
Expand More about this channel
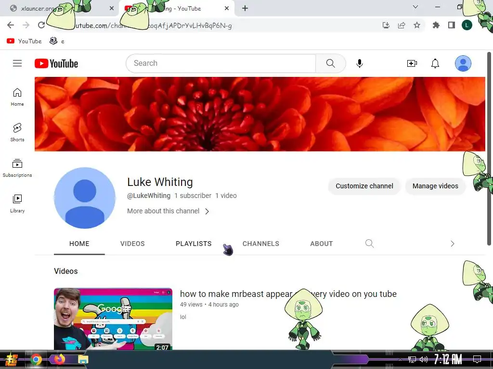coord(168,211)
